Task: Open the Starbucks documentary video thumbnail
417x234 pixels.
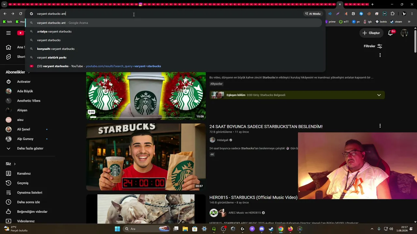Action: [146, 96]
